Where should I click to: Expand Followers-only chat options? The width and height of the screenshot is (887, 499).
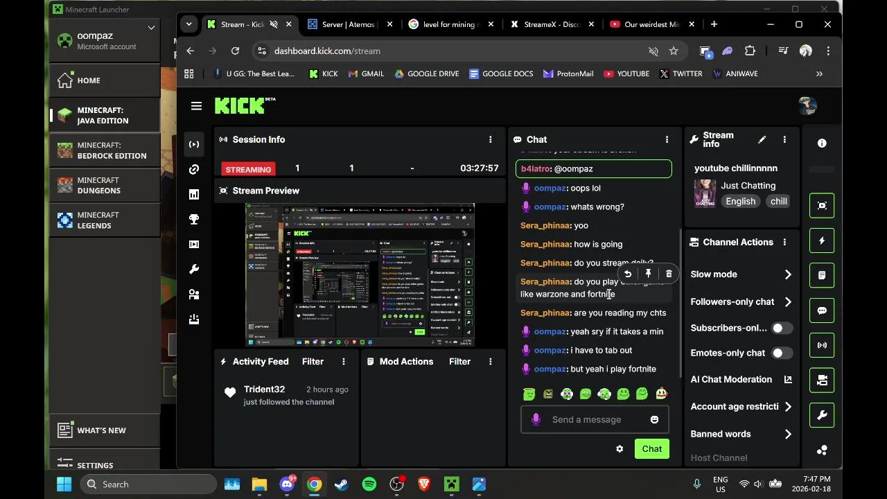[x=788, y=301]
